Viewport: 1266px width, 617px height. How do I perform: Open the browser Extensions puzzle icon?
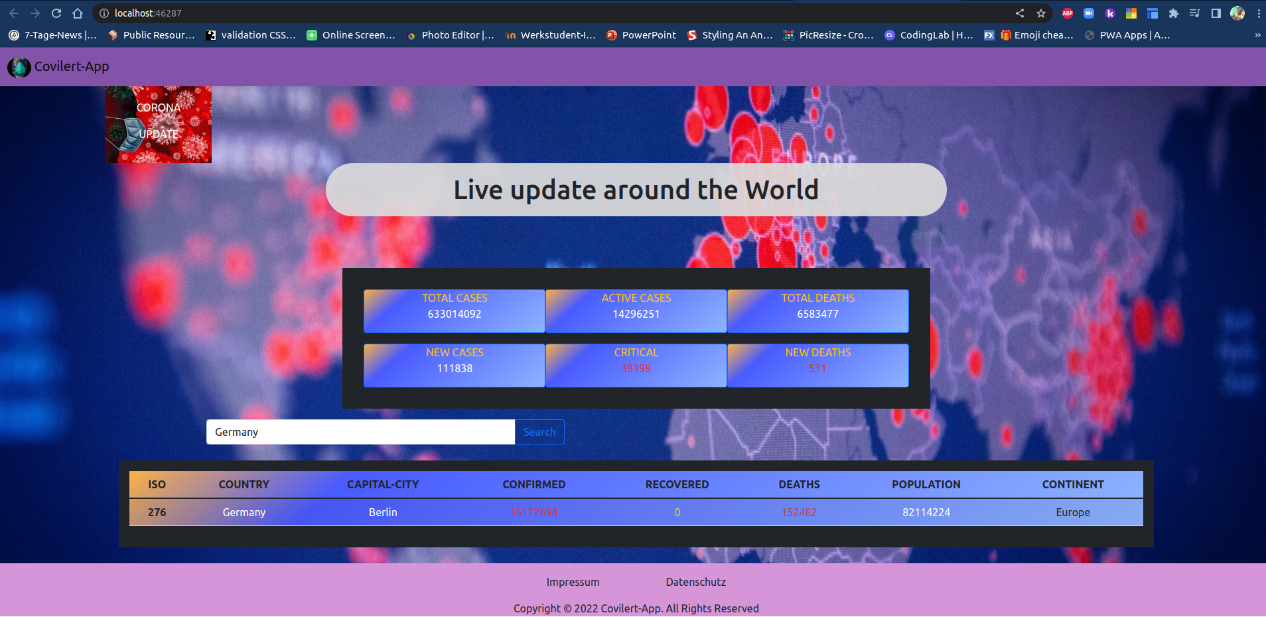pos(1174,13)
